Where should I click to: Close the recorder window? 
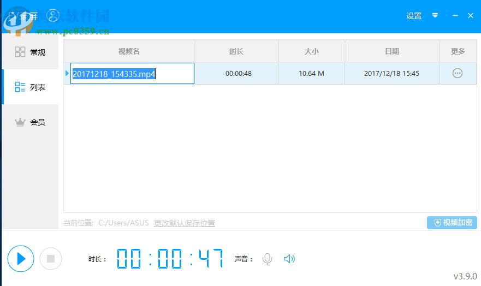[x=471, y=16]
